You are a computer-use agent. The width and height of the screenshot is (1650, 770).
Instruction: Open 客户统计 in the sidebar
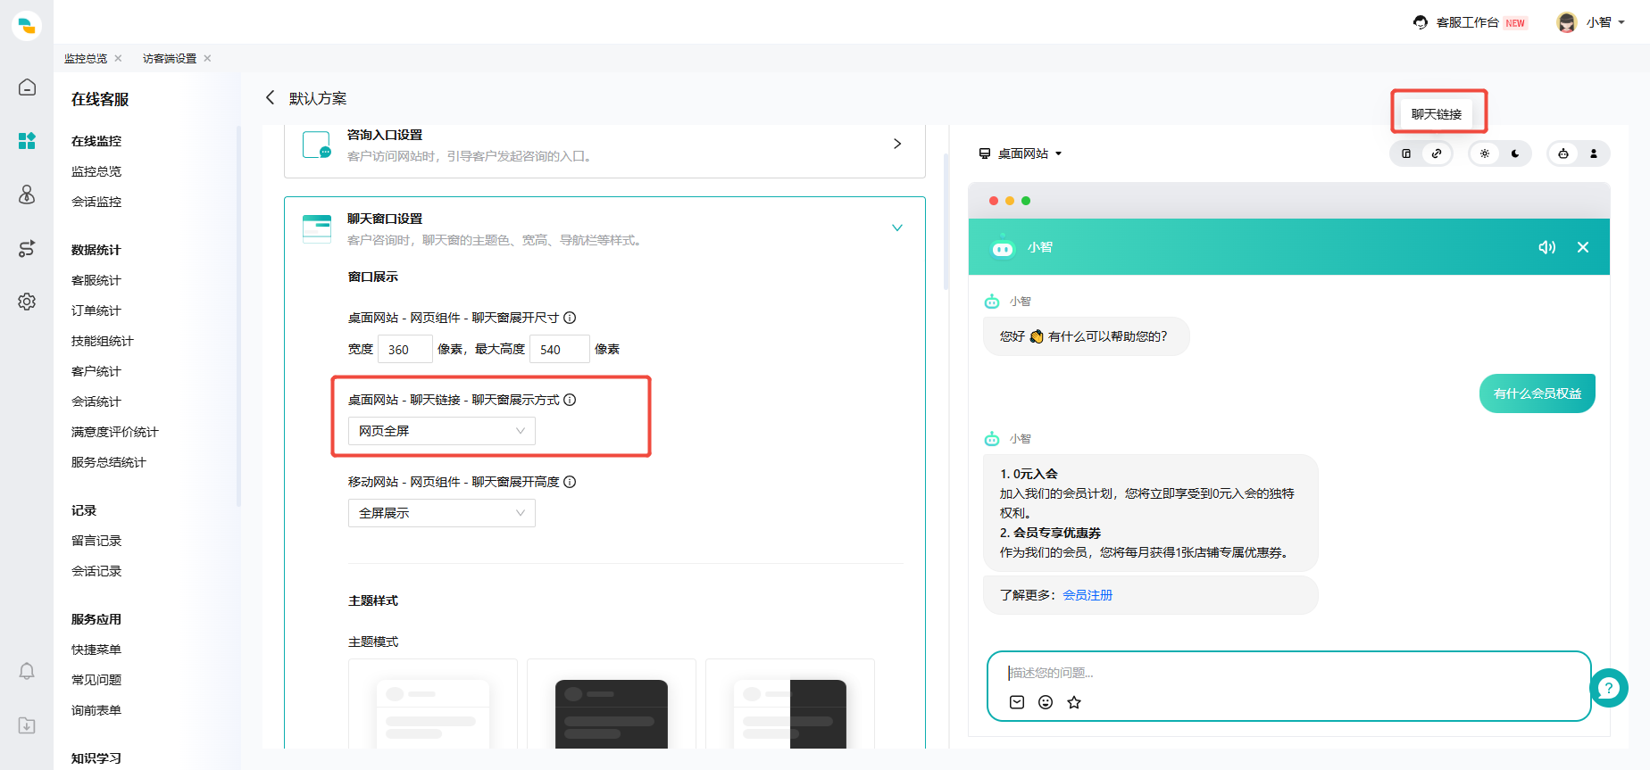point(96,371)
